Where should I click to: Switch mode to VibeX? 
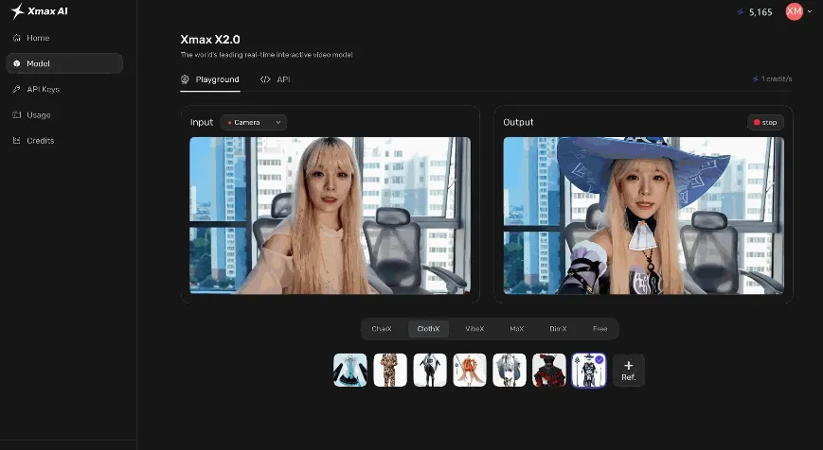click(474, 328)
